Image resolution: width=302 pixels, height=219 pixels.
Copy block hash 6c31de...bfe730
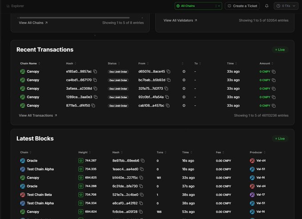[x=141, y=186]
